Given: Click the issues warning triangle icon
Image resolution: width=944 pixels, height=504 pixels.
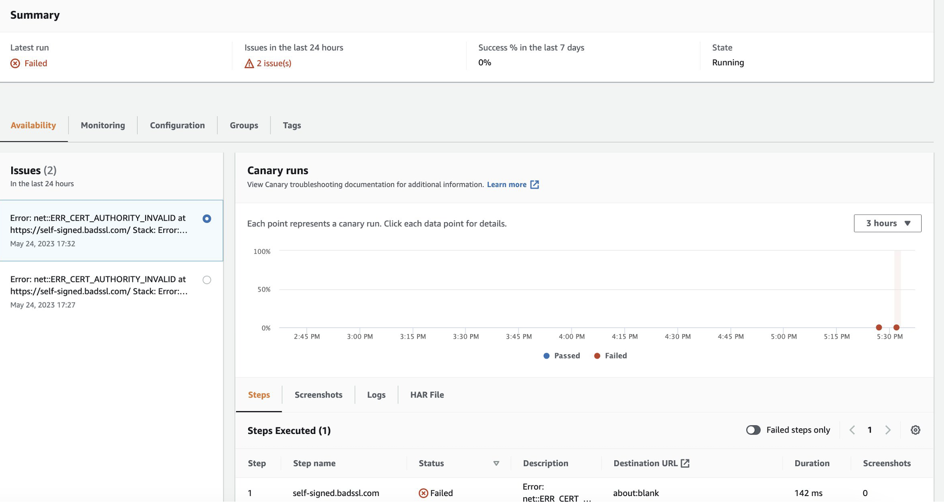Looking at the screenshot, I should click(x=249, y=63).
